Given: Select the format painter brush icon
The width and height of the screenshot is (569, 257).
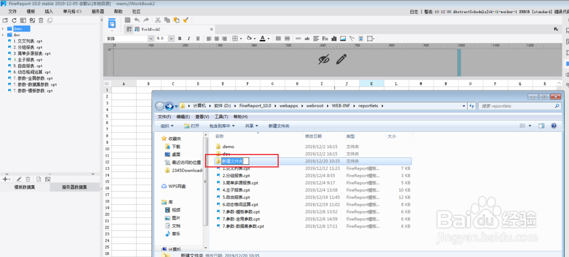Looking at the screenshot, I should tap(185, 21).
